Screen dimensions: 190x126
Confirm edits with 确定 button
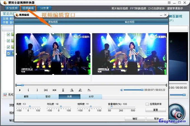pyautogui.click(x=135, y=119)
